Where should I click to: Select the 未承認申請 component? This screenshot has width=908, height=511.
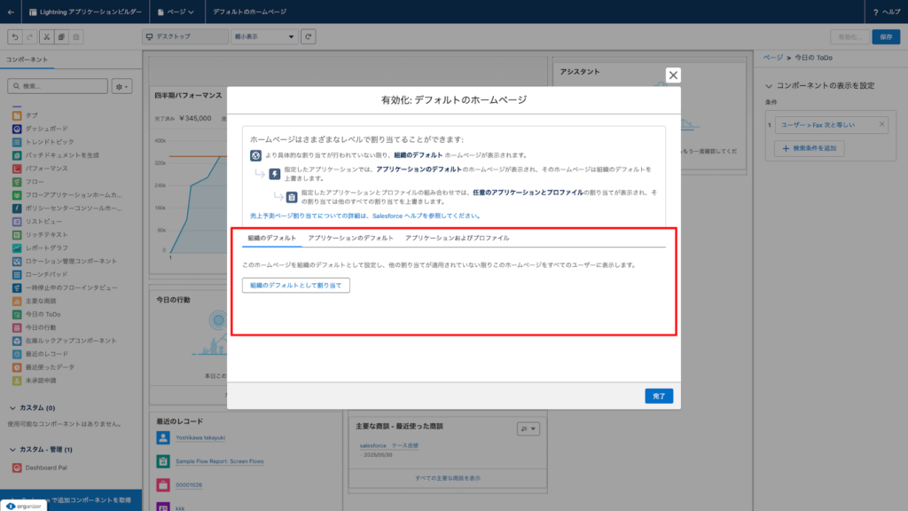pos(41,381)
